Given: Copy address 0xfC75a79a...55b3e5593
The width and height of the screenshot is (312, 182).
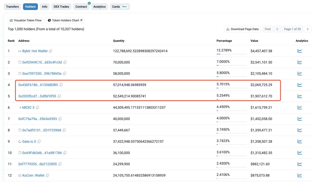Looking at the screenshot, I should [x=60, y=119].
